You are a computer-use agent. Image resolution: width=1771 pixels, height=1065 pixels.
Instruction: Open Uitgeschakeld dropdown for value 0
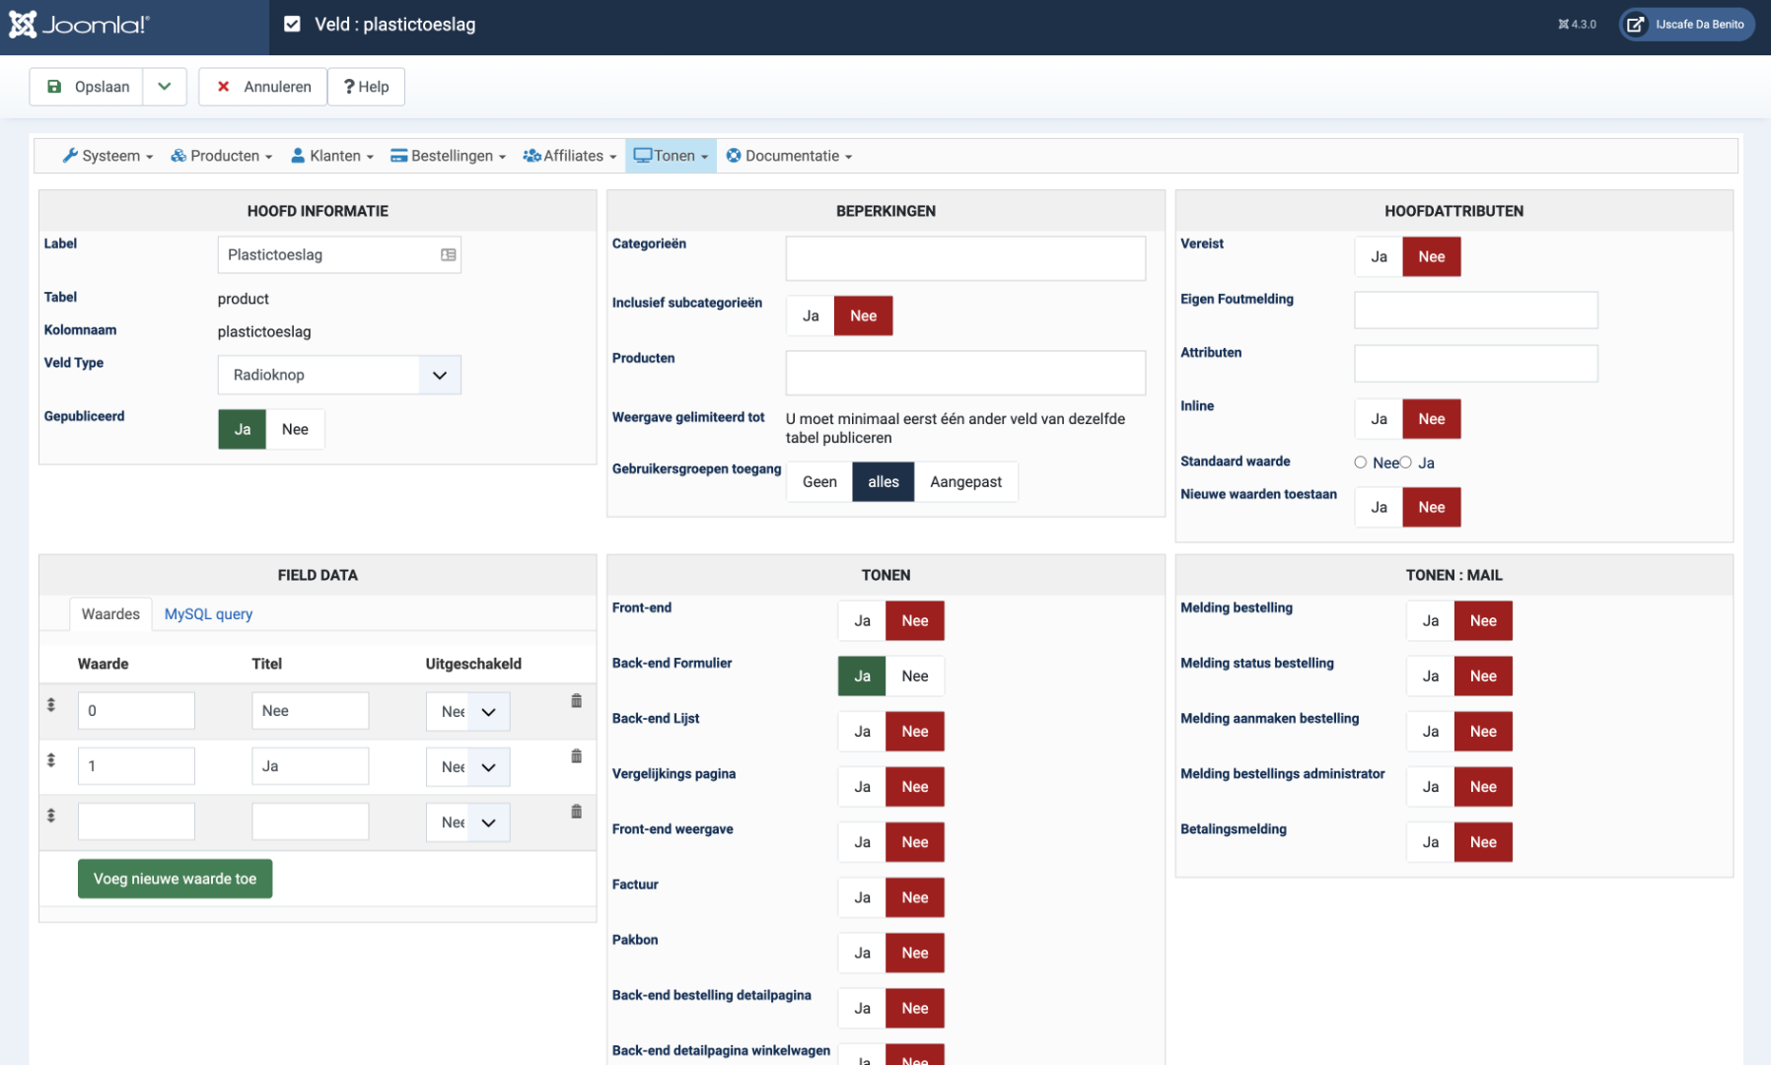tap(468, 711)
